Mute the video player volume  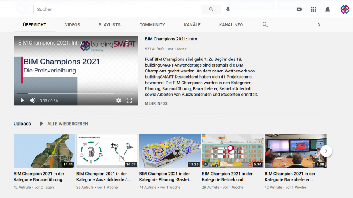coord(33,100)
